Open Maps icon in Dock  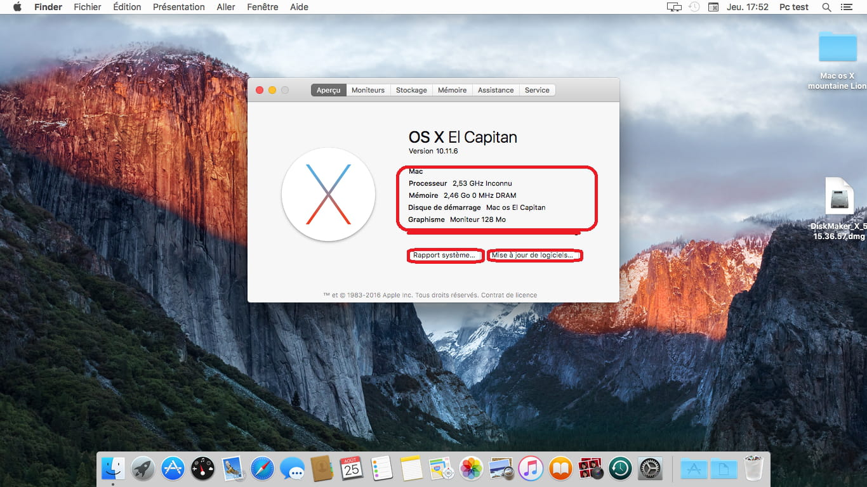point(440,469)
